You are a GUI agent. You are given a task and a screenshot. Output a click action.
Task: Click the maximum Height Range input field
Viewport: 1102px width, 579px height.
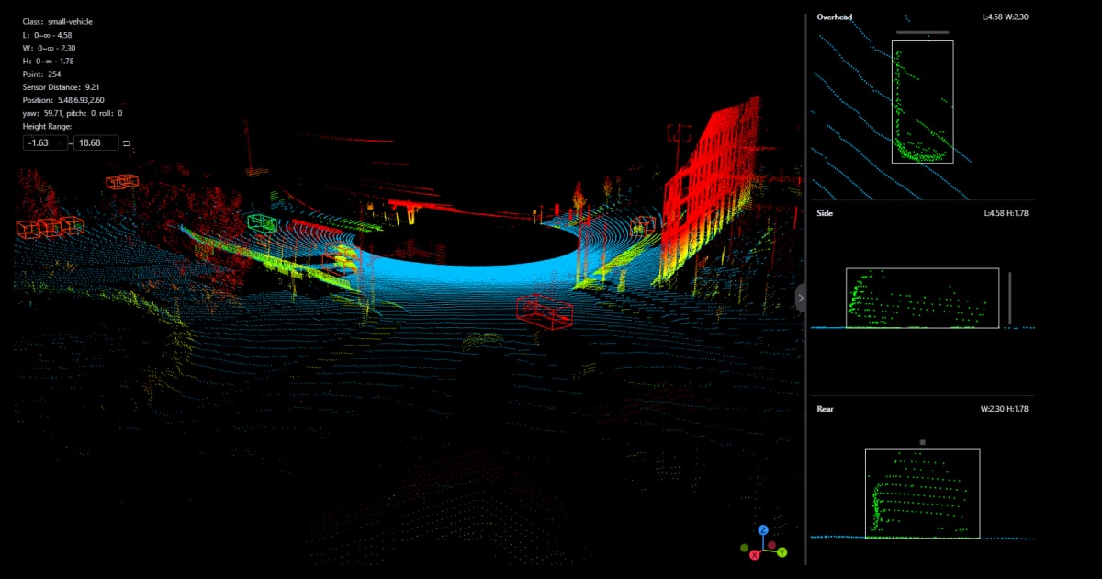[x=96, y=142]
